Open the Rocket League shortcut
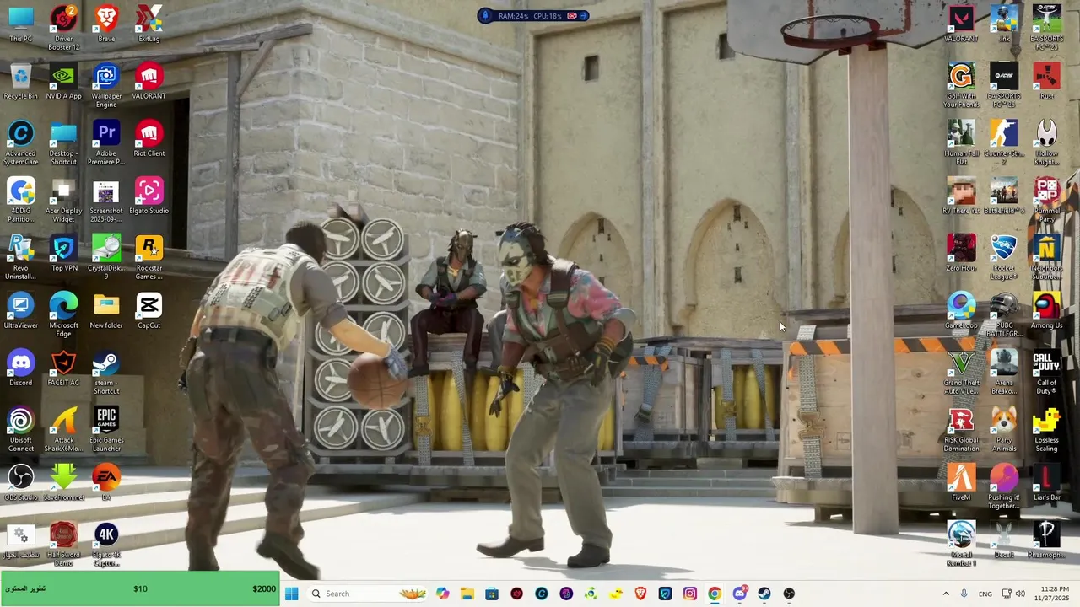 click(x=1004, y=256)
